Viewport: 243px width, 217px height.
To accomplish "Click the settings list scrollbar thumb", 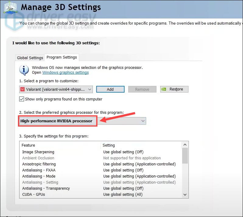I will click(x=185, y=156).
